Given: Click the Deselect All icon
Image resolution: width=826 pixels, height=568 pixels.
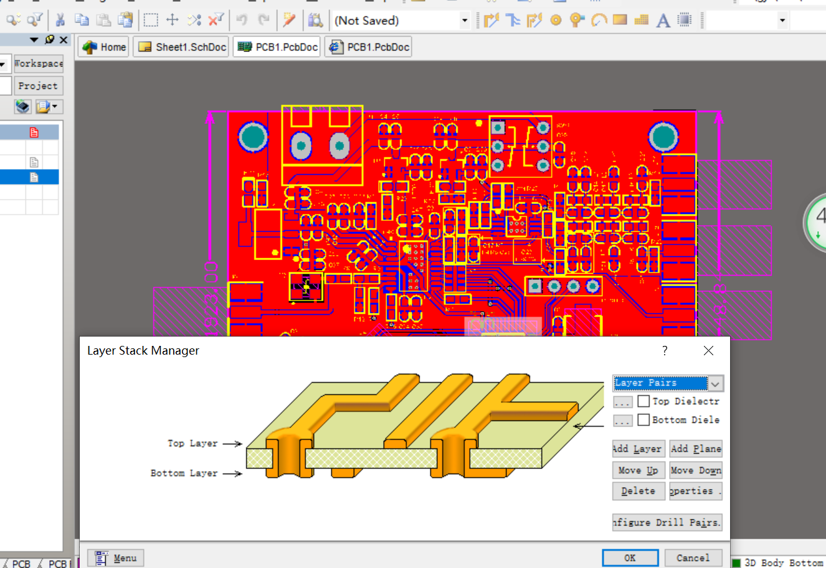Looking at the screenshot, I should [194, 20].
